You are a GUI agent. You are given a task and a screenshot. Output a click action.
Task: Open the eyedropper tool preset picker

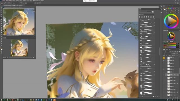[5, 3]
